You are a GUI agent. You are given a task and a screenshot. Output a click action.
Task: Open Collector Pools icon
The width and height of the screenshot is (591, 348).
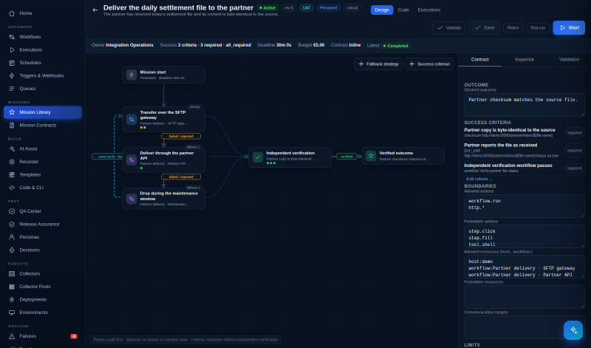pyautogui.click(x=12, y=287)
